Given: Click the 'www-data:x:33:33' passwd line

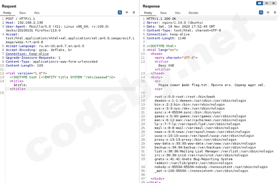Looking at the screenshot, I should pyautogui.click(x=205, y=144).
